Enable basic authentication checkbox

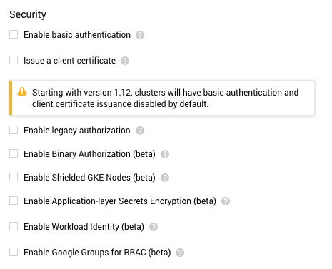point(14,34)
